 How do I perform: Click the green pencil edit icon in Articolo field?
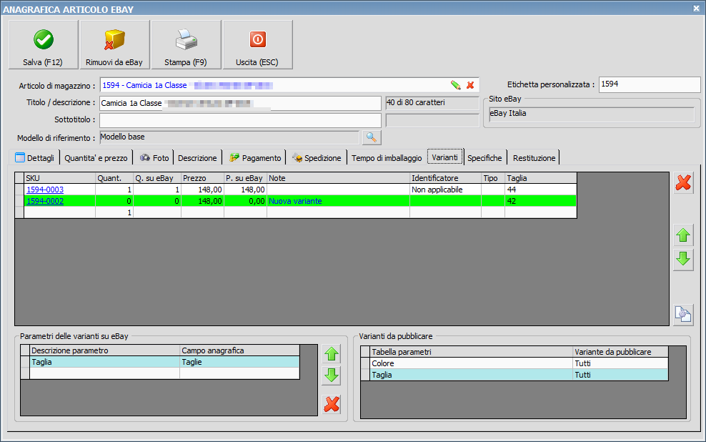pos(455,85)
